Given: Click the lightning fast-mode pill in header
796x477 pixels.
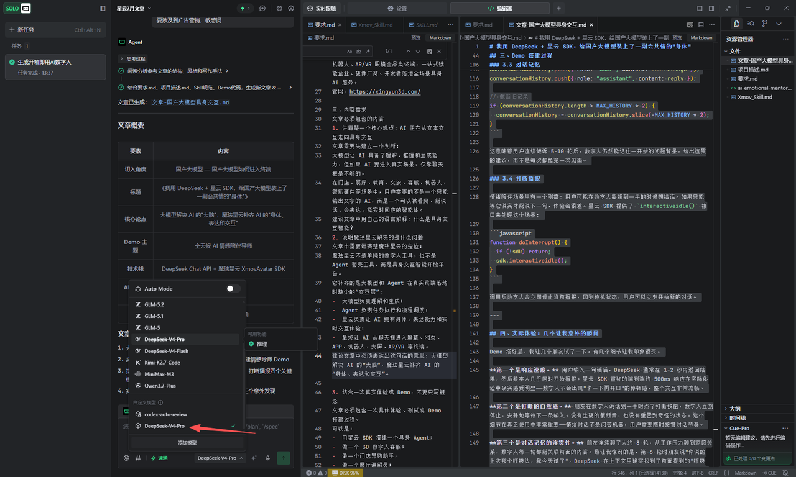Looking at the screenshot, I should point(246,9).
